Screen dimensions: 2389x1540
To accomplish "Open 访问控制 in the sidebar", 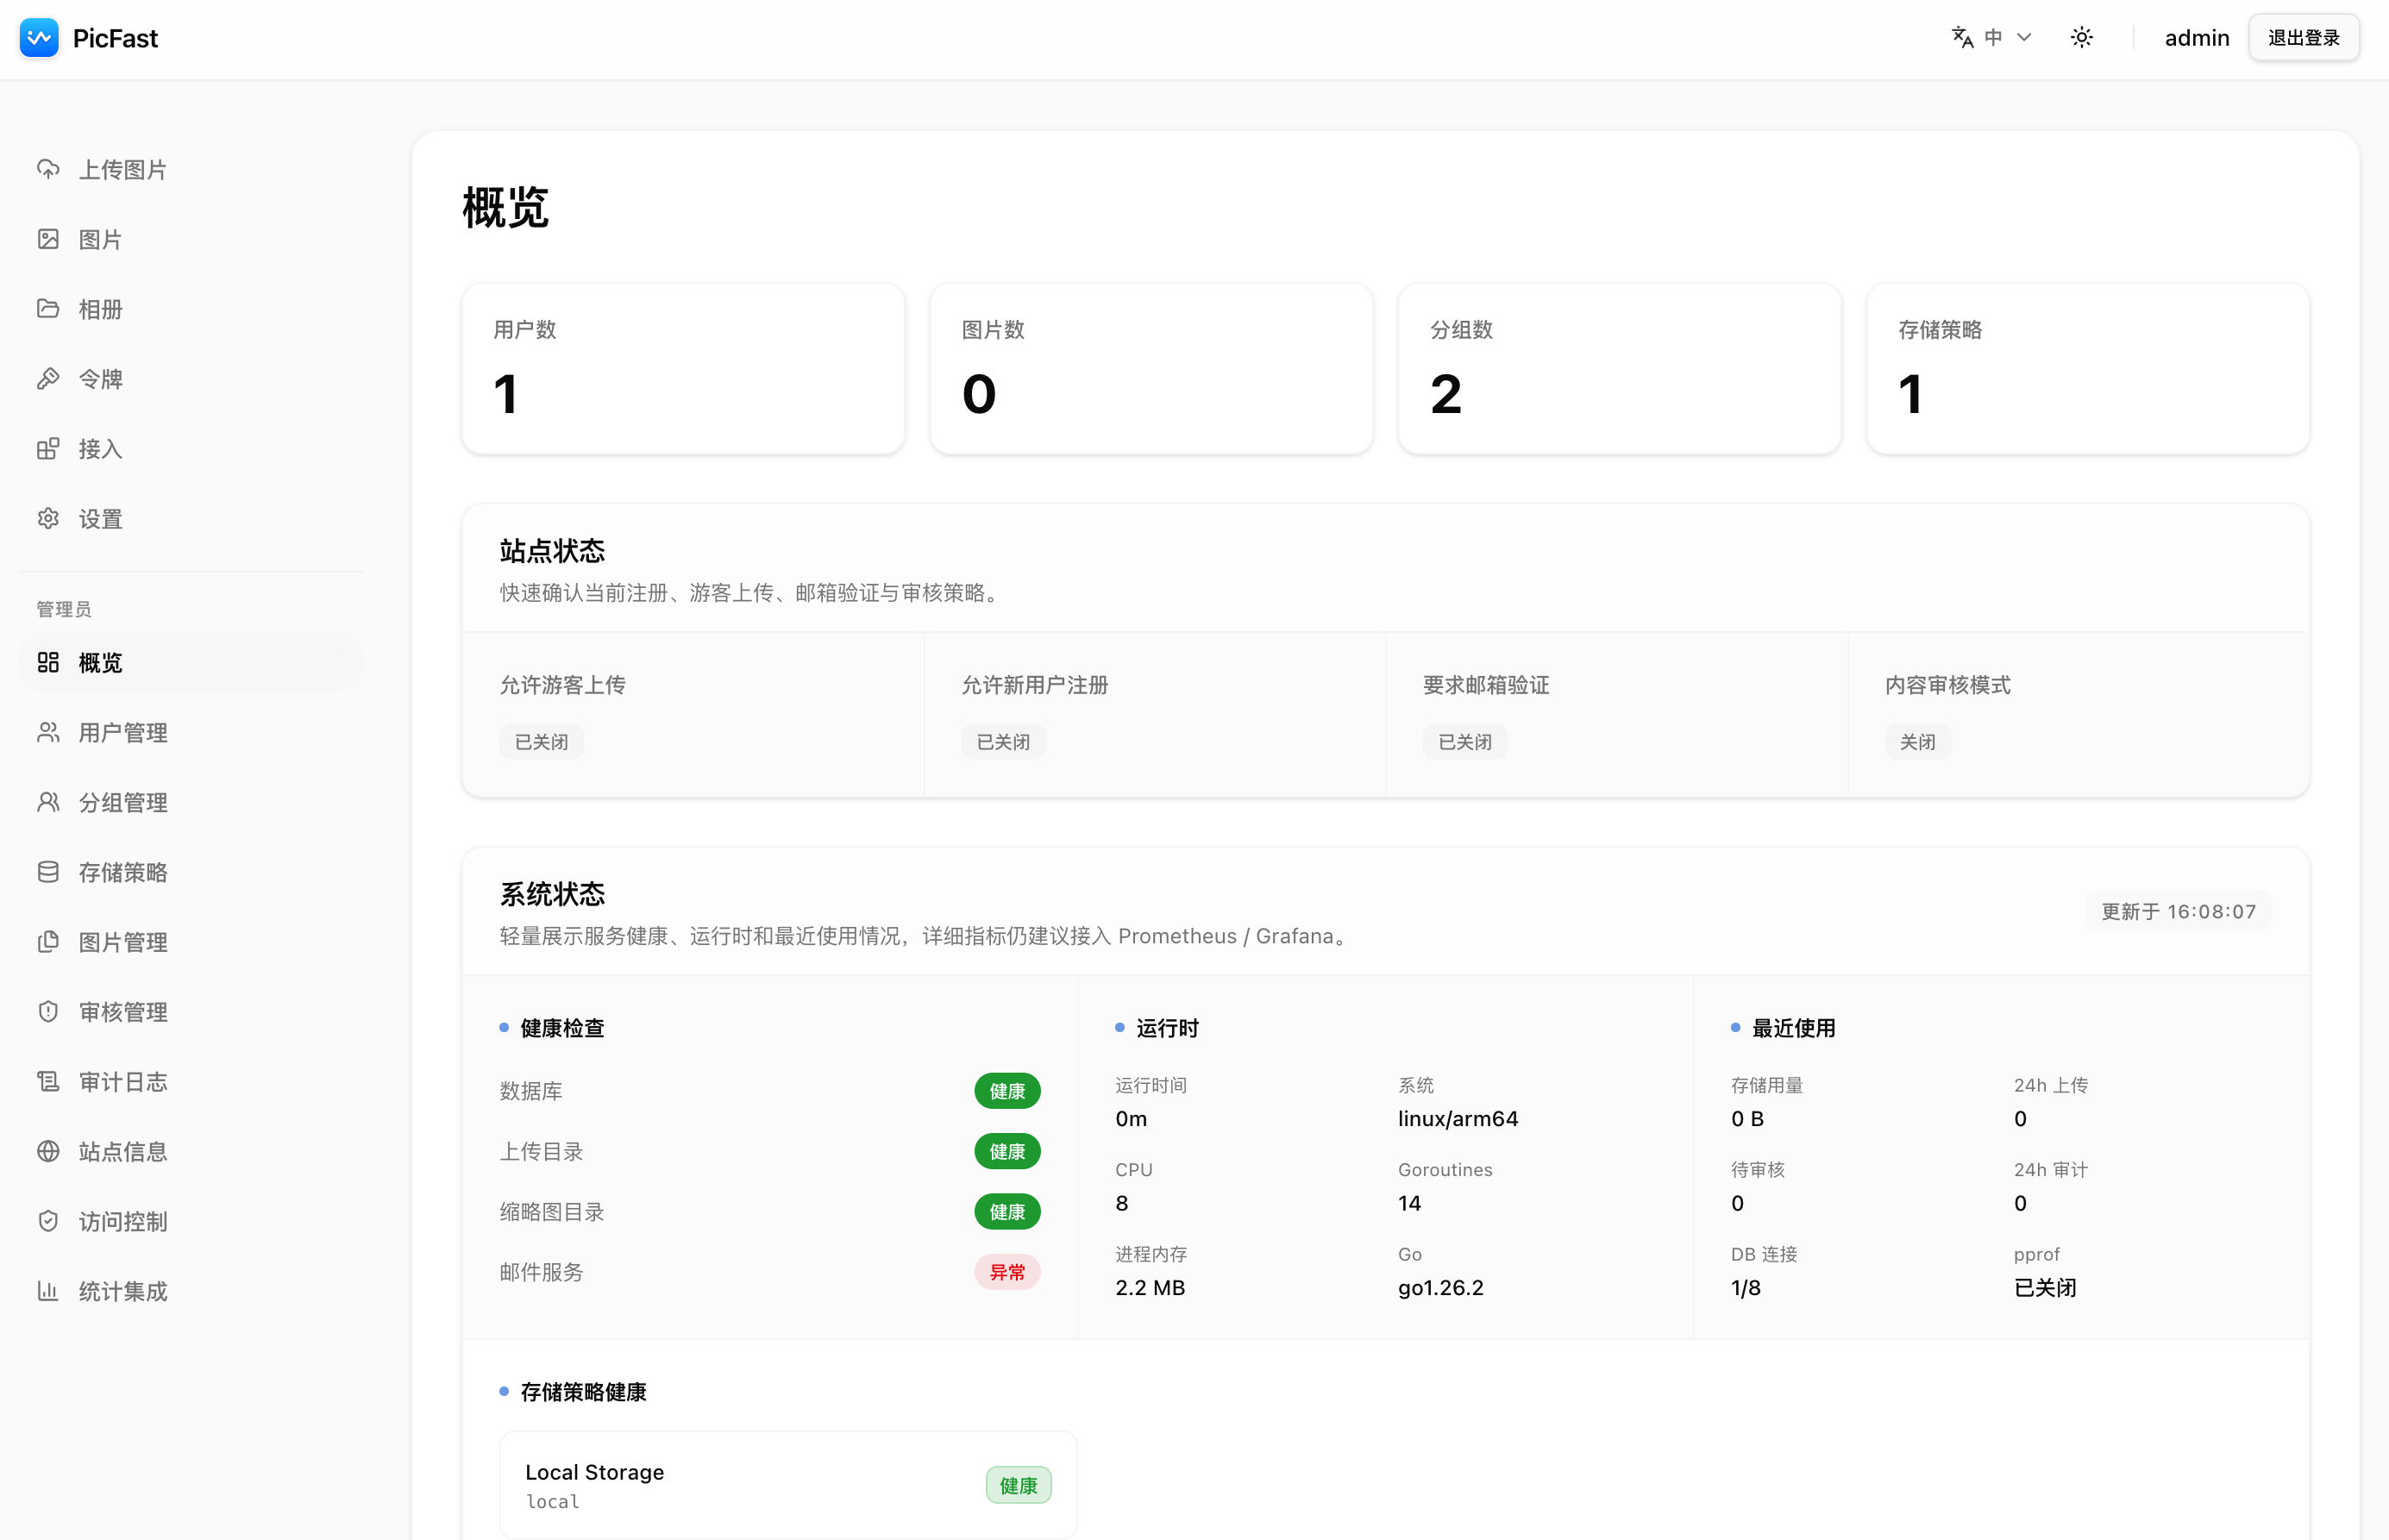I will [190, 1221].
